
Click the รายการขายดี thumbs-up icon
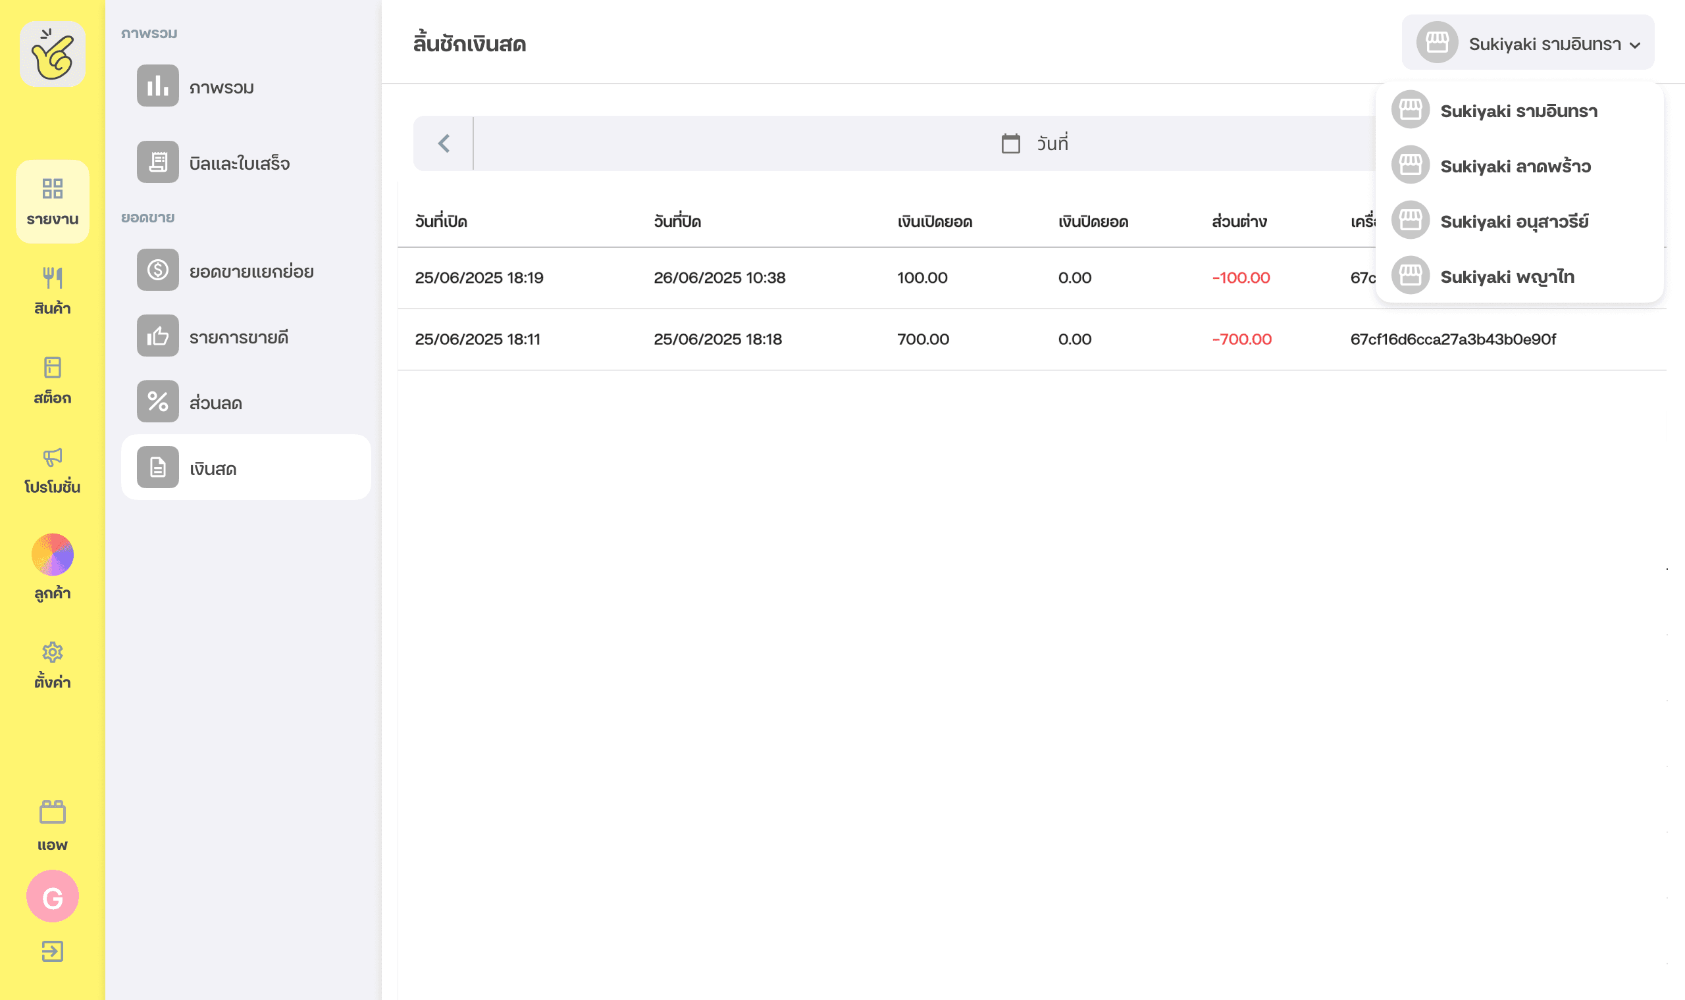[x=158, y=336]
